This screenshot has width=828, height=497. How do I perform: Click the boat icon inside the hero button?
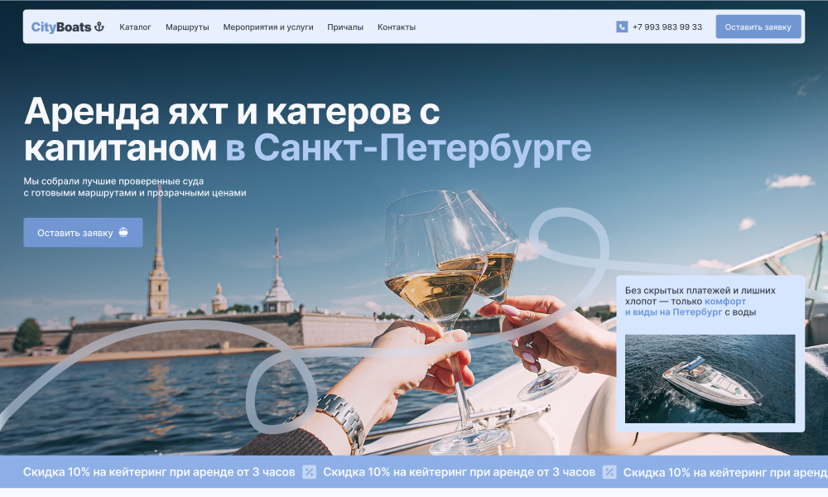pyautogui.click(x=123, y=233)
